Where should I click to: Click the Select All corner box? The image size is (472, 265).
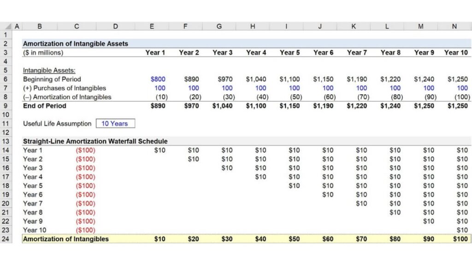[6, 26]
